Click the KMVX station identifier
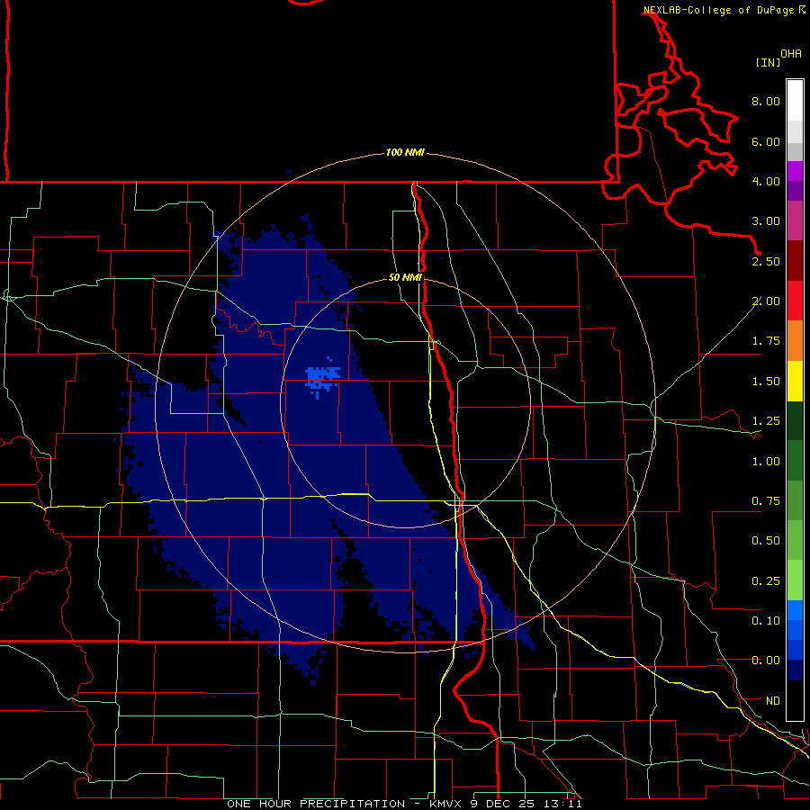This screenshot has height=810, width=810. 446,804
